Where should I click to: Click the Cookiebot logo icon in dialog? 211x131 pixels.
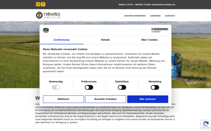pos(46,30)
